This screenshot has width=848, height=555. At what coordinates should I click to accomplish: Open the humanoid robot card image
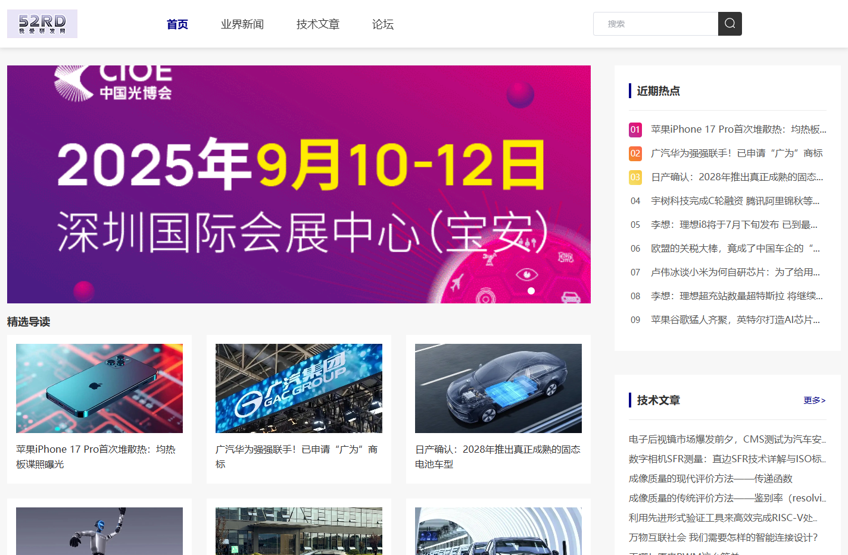tap(99, 531)
